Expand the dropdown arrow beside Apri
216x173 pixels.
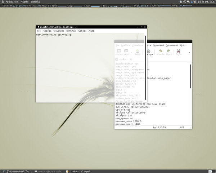tap(131, 52)
